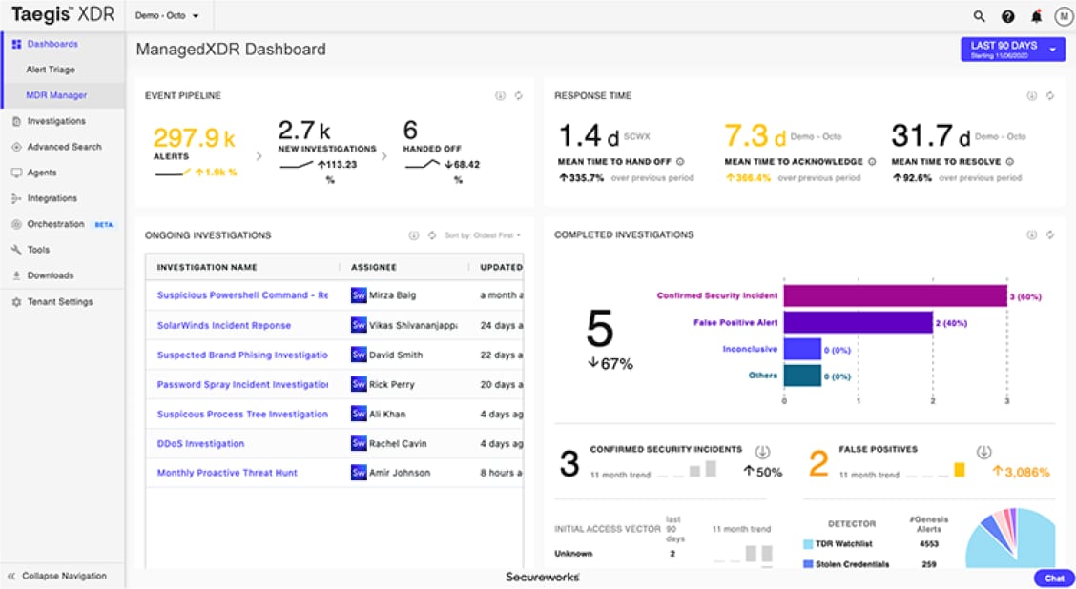This screenshot has width=1076, height=589.
Task: Open the Last 90 Days range dropdown
Action: (x=1013, y=50)
